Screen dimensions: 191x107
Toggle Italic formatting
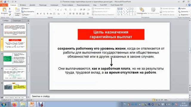coord(41,14)
